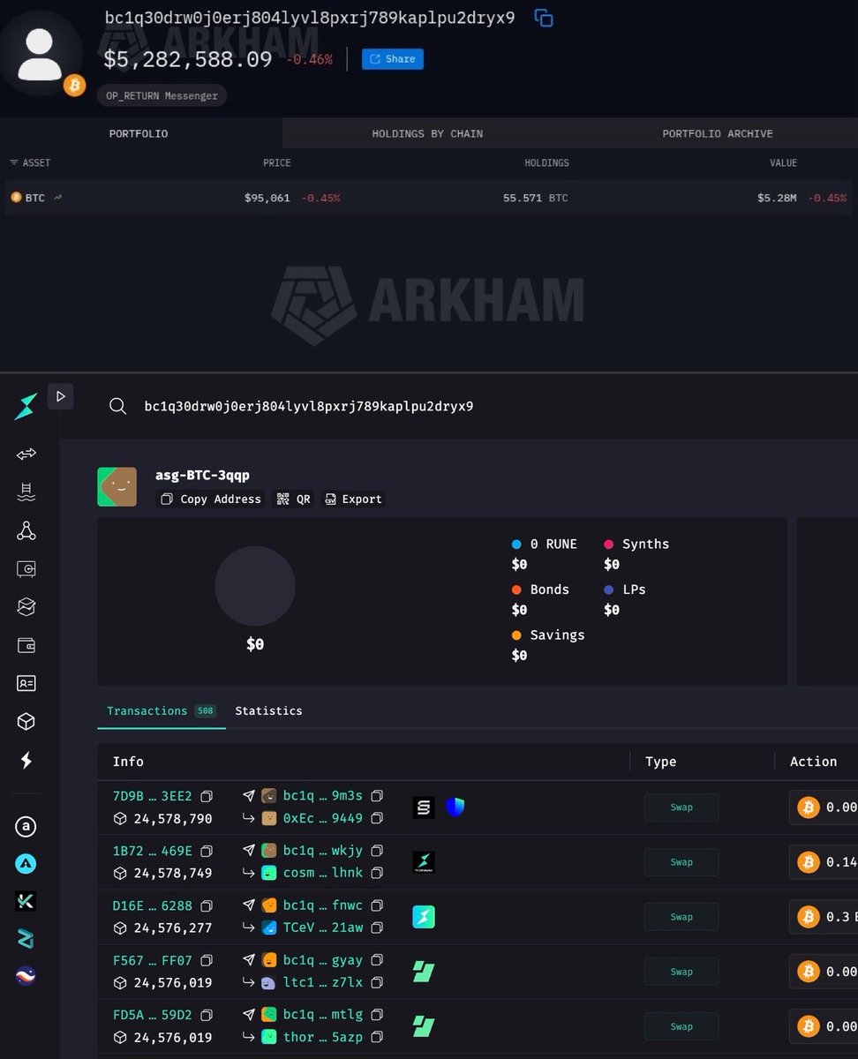This screenshot has height=1059, width=858.
Task: Switch to Holdings By Chain tab
Action: [427, 133]
